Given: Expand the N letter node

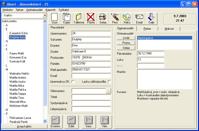Looking at the screenshot, I should pos(7,110).
